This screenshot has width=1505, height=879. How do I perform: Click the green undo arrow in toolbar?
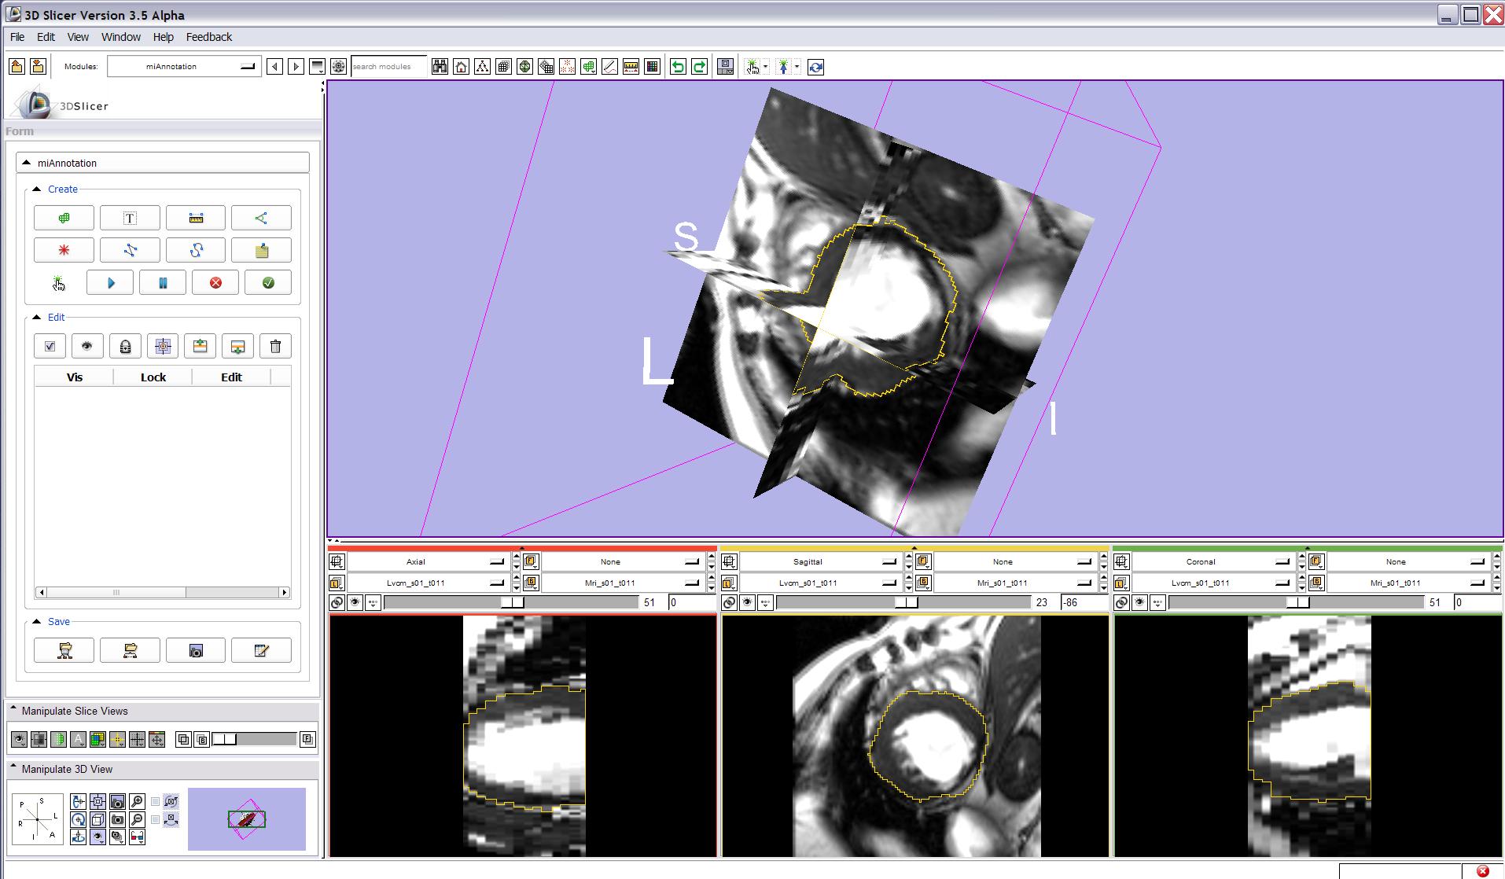677,67
